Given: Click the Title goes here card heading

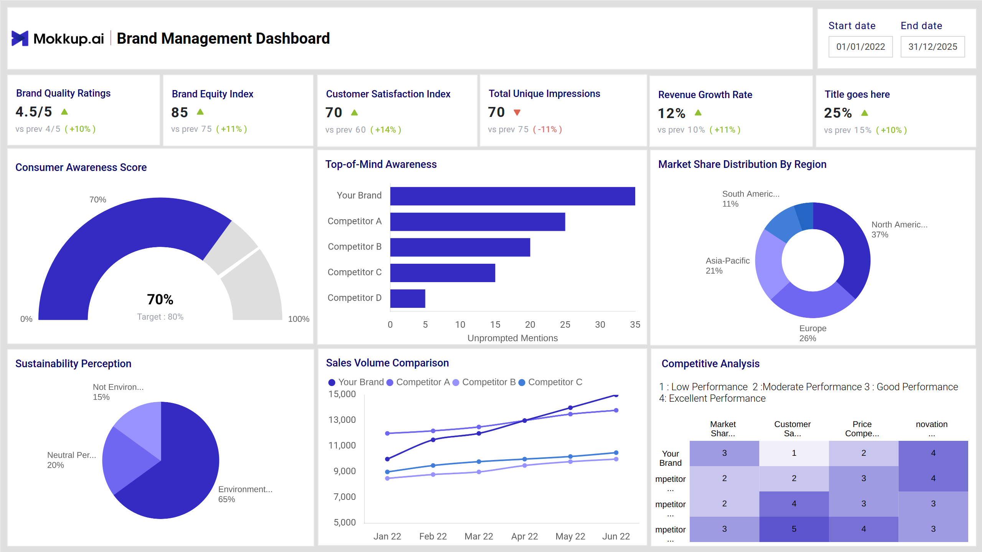Looking at the screenshot, I should tap(857, 95).
